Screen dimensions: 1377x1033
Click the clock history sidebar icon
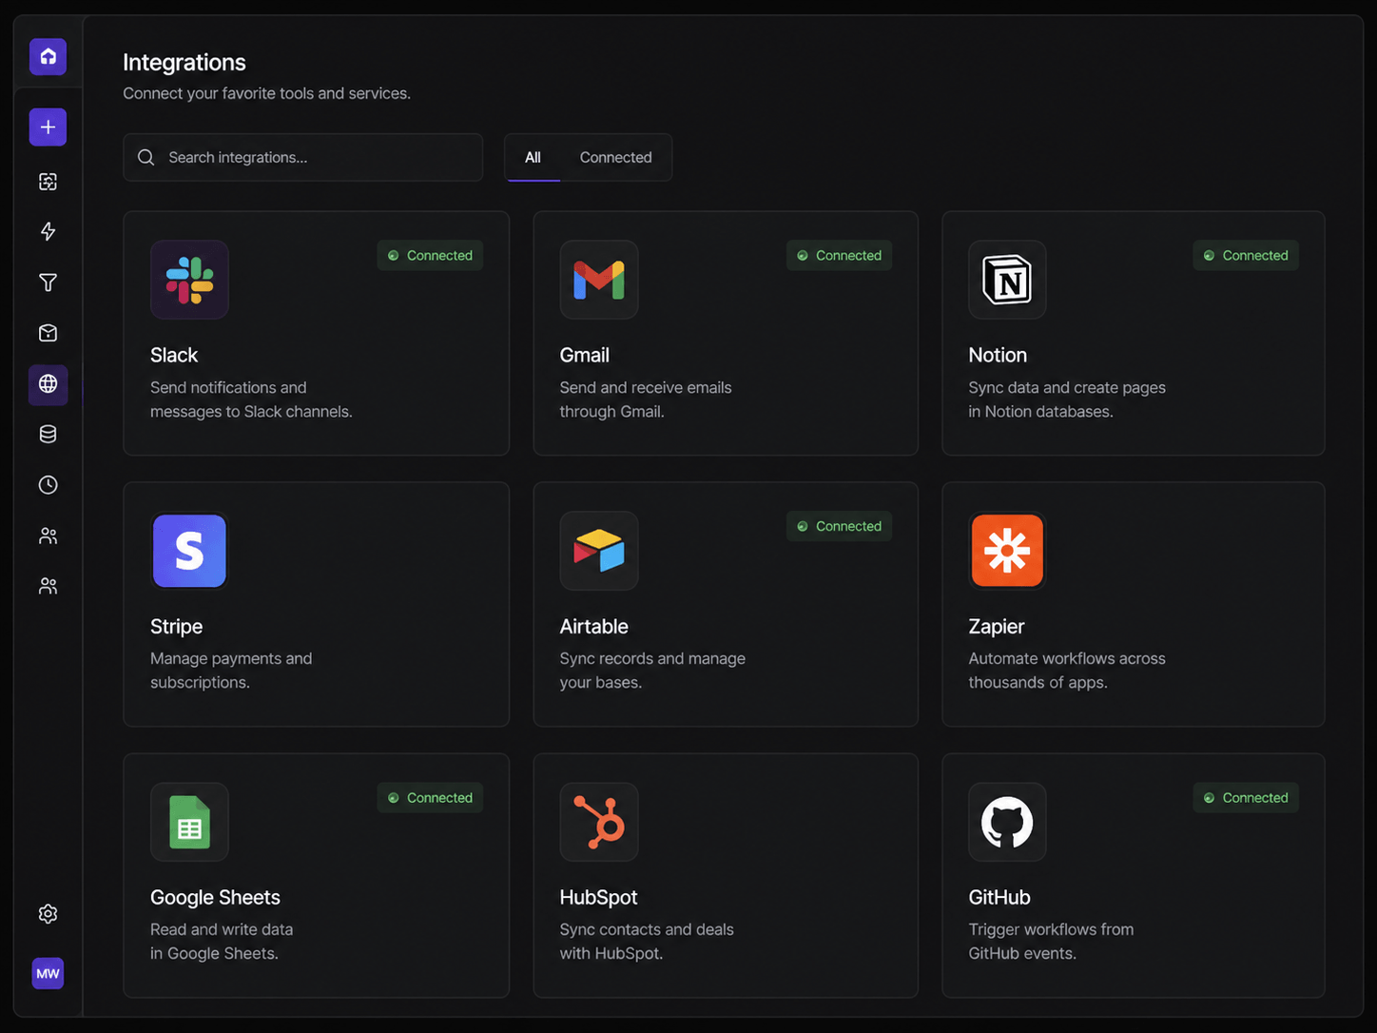coord(48,485)
